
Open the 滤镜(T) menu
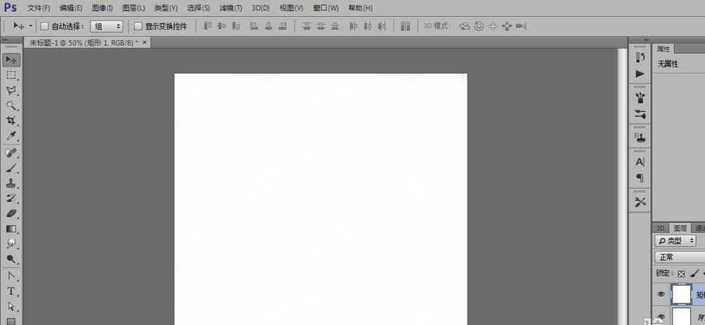[230, 8]
